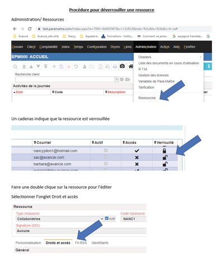This screenshot has width=222, height=257.
Task: Click the magnifier search icon in toolbar
Action: click(15, 66)
